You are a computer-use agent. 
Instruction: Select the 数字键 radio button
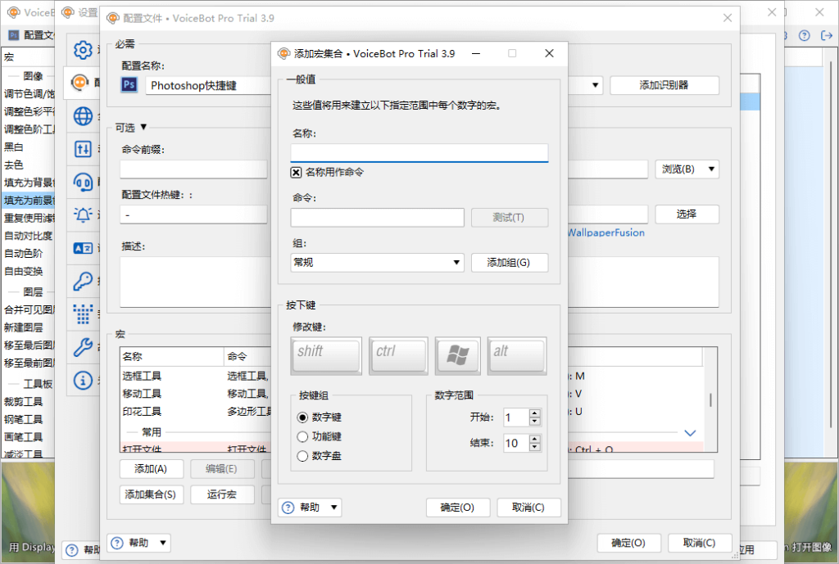point(303,417)
